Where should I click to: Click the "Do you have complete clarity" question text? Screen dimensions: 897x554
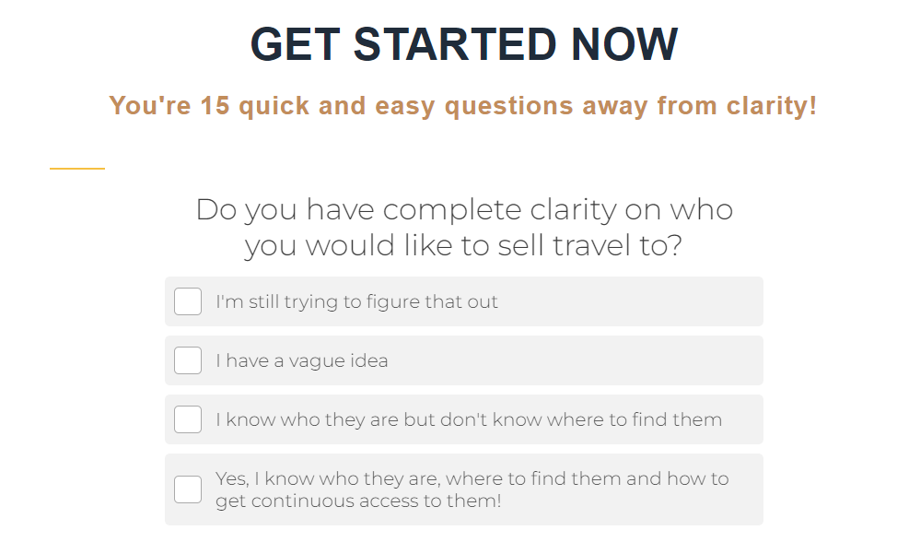[463, 209]
